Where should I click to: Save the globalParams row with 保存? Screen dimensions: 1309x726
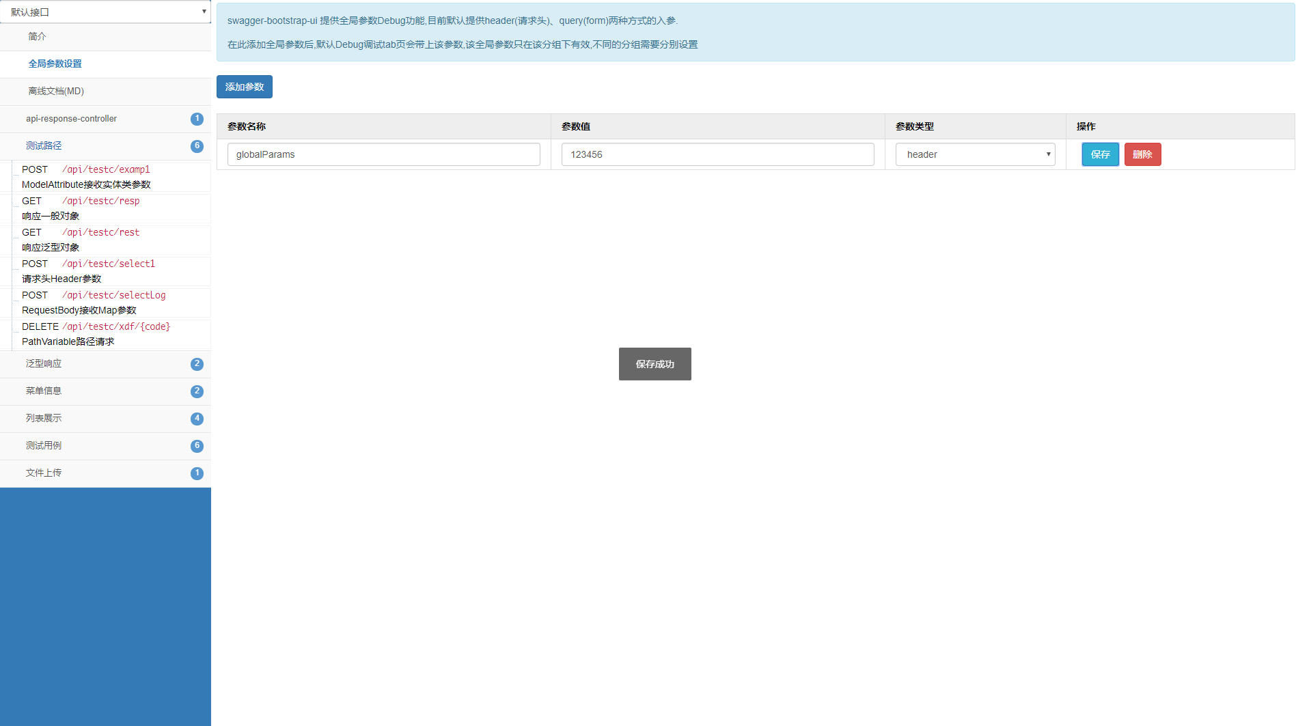(1100, 154)
